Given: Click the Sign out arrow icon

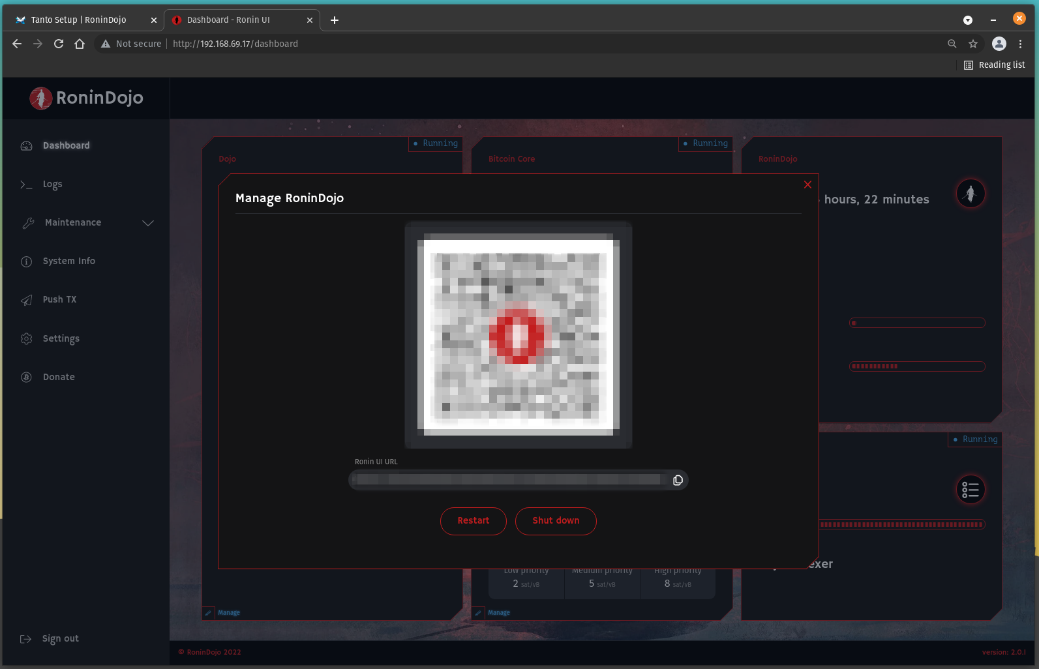Looking at the screenshot, I should coord(25,639).
